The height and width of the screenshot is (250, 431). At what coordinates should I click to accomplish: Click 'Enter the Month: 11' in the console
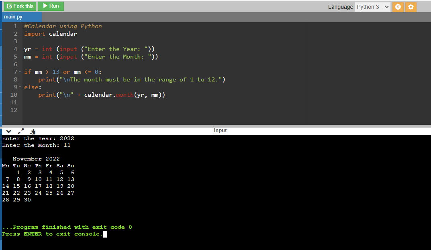36,145
